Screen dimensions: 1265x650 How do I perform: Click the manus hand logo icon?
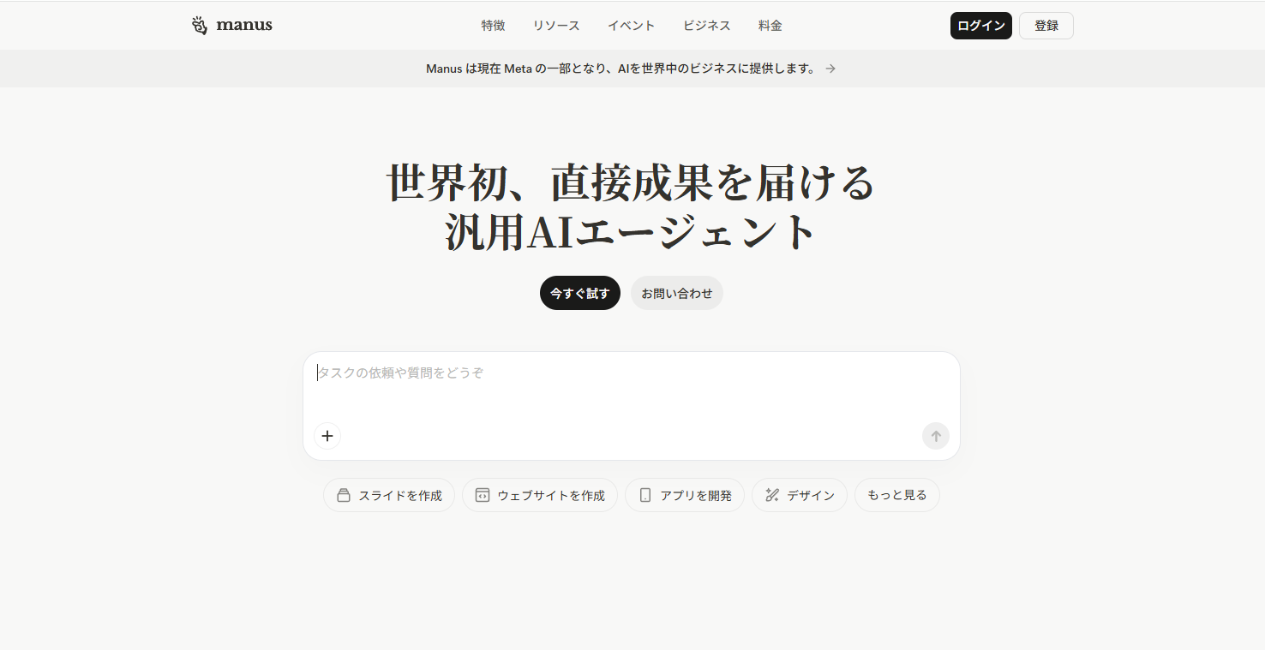pos(200,26)
